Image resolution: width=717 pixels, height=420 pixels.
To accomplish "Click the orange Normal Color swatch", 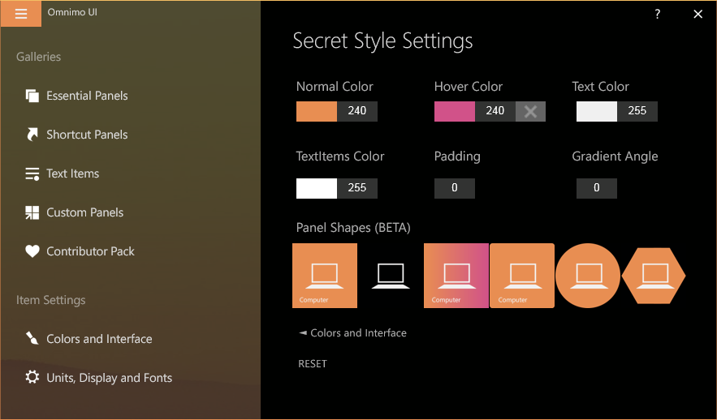I will [x=317, y=111].
